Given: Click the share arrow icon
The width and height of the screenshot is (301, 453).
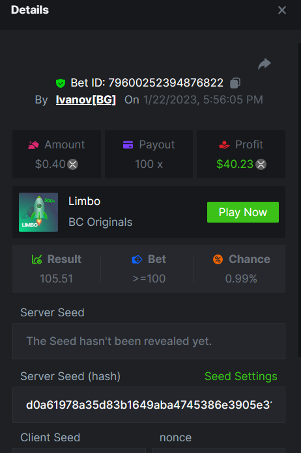Looking at the screenshot, I should (265, 64).
